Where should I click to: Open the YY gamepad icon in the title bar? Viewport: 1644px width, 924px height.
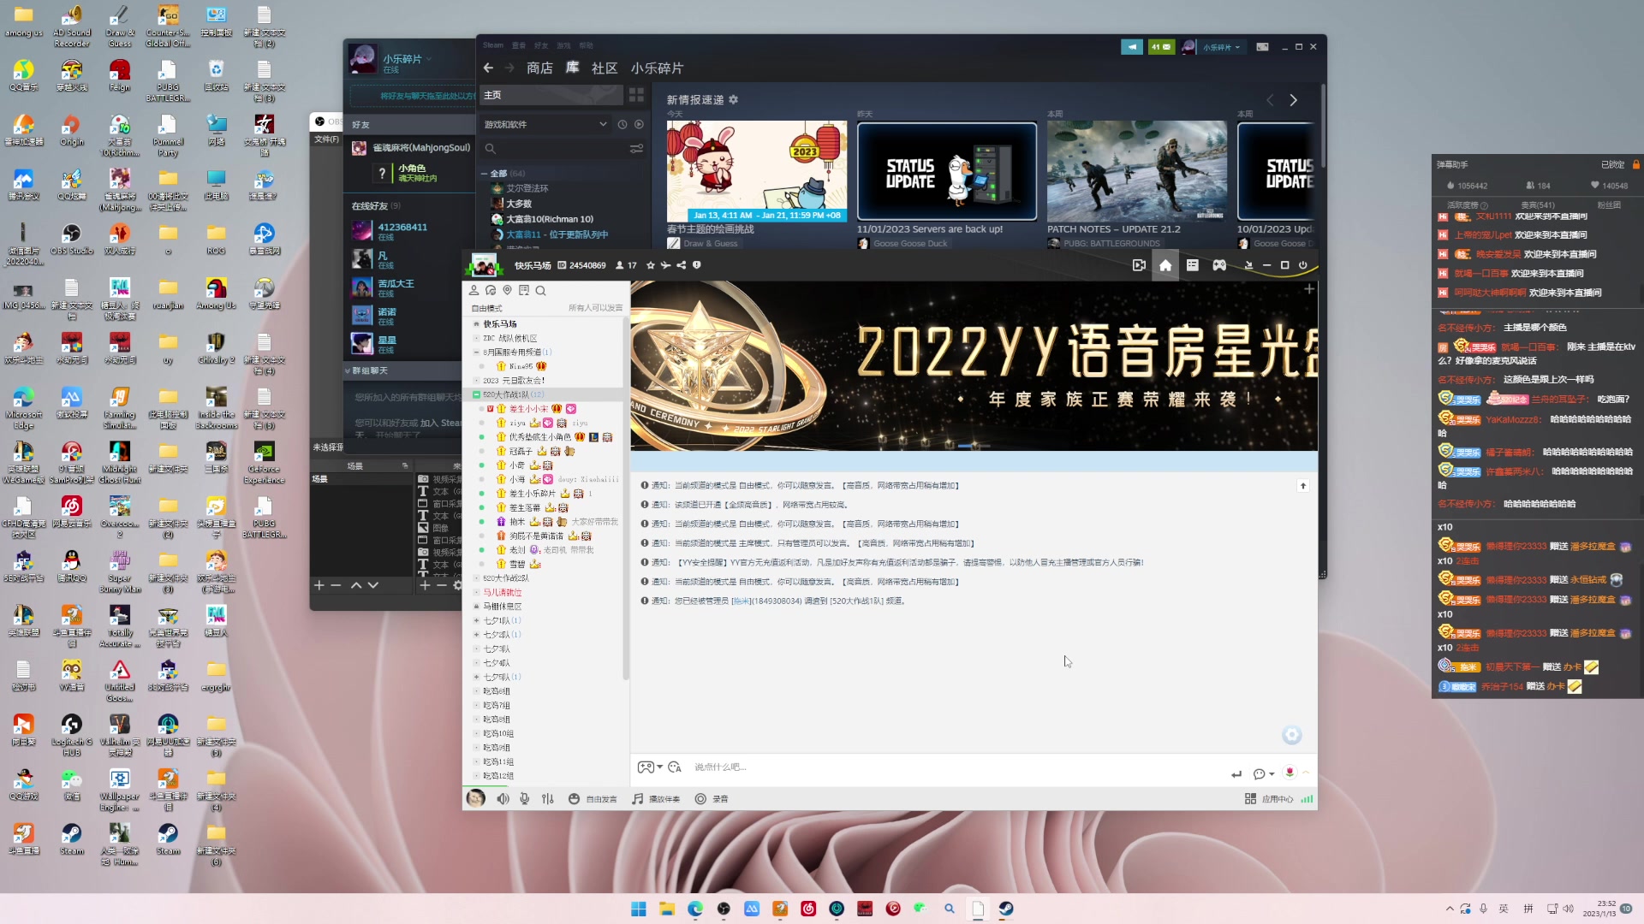pos(1219,265)
